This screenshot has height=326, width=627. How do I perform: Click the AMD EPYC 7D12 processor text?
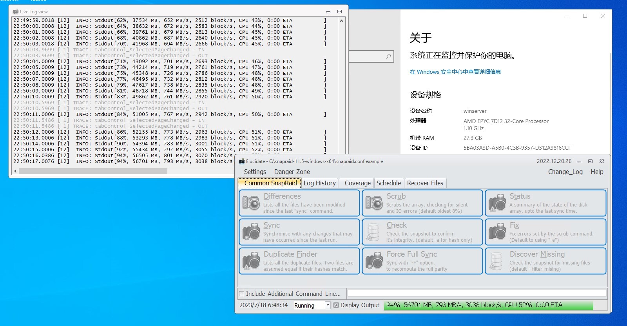pos(506,121)
